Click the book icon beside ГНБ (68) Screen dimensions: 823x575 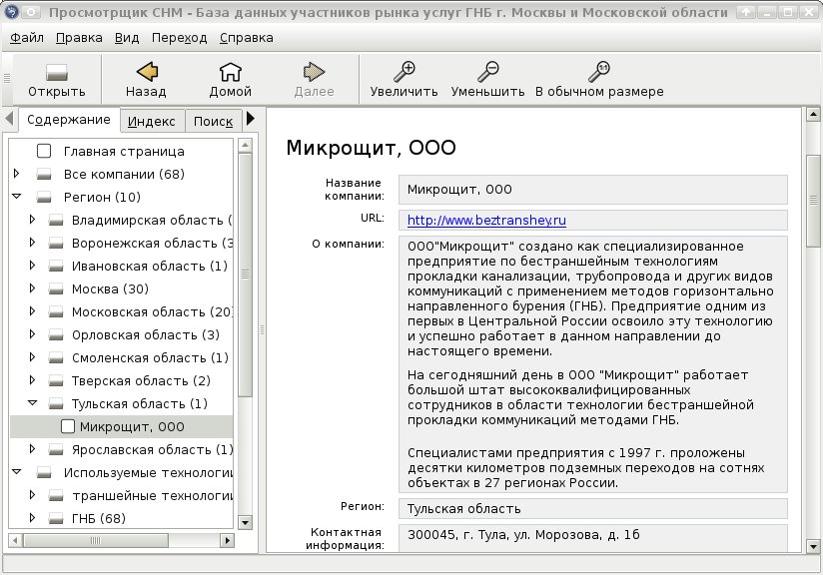click(x=56, y=518)
